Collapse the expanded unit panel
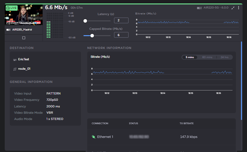The height and width of the screenshot is (152, 247). [x=233, y=8]
